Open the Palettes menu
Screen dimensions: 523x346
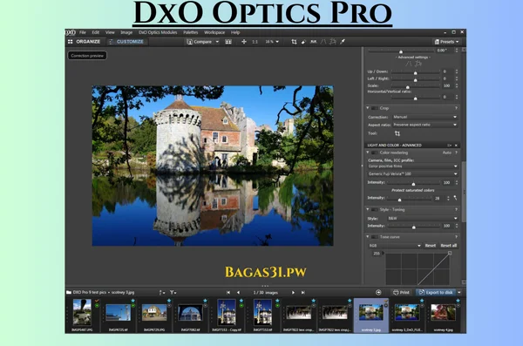tap(190, 32)
